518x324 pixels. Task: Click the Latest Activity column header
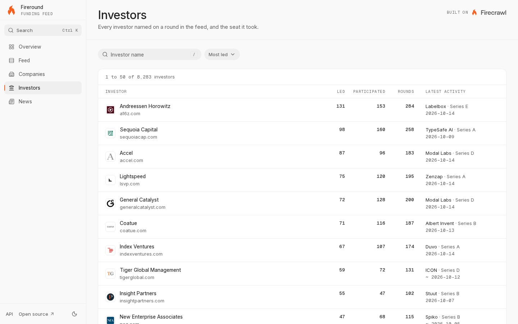(x=445, y=91)
